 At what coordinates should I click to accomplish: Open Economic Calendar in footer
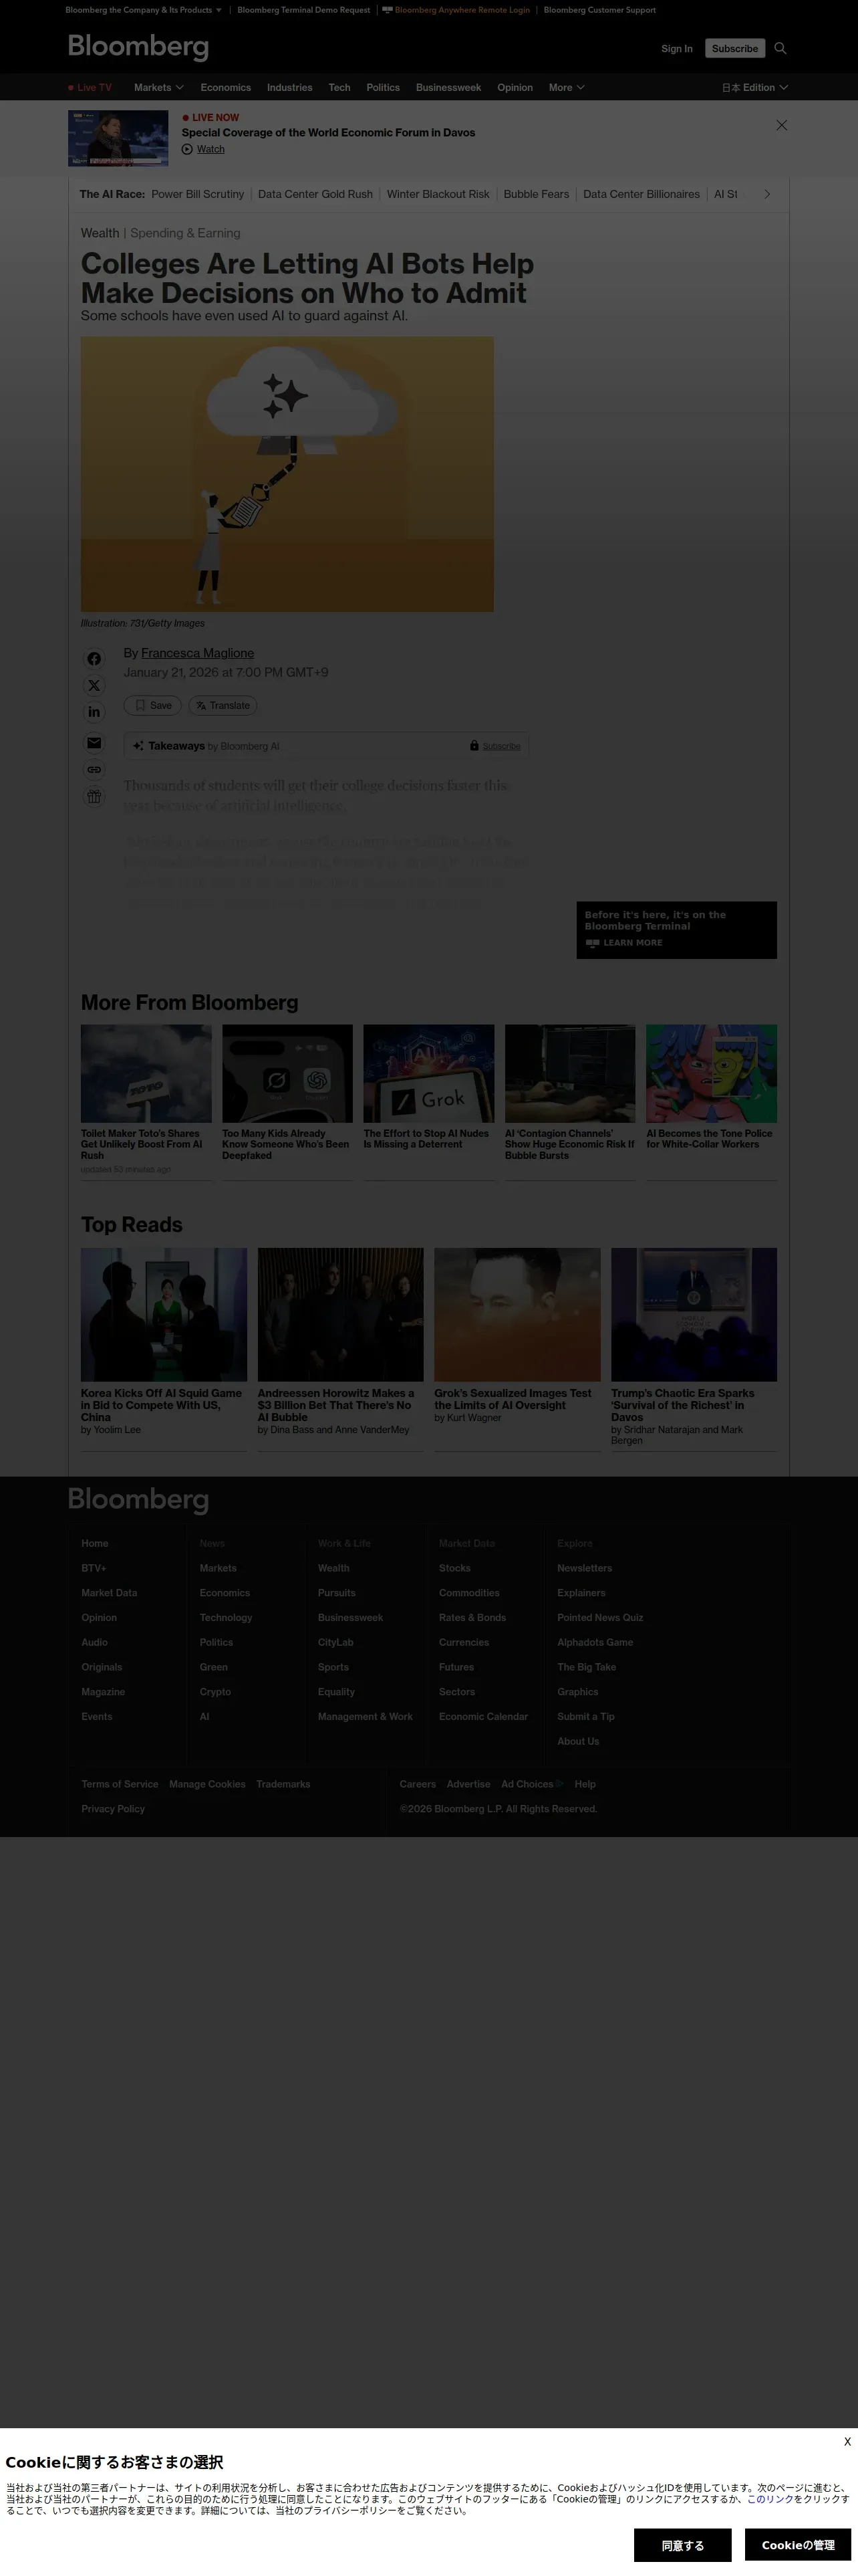pos(483,1717)
